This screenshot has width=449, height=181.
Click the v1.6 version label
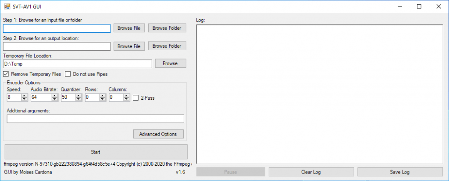pos(180,172)
